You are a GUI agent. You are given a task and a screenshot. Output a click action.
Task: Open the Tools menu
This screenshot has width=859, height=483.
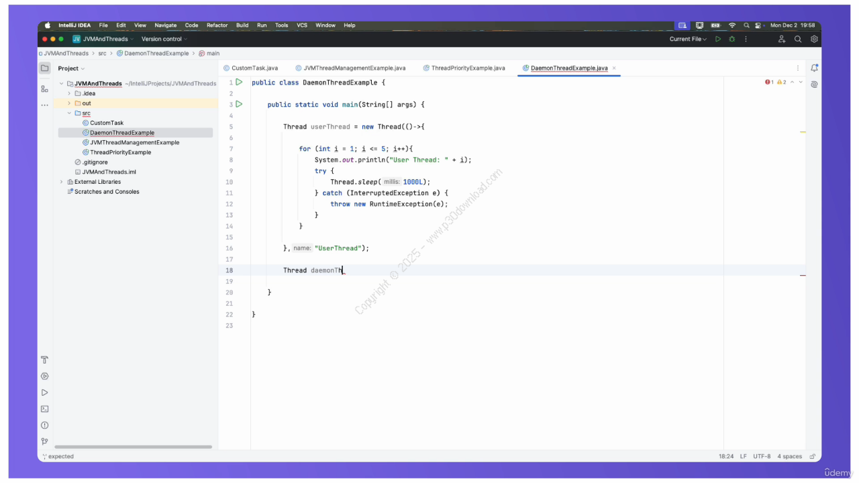(282, 25)
